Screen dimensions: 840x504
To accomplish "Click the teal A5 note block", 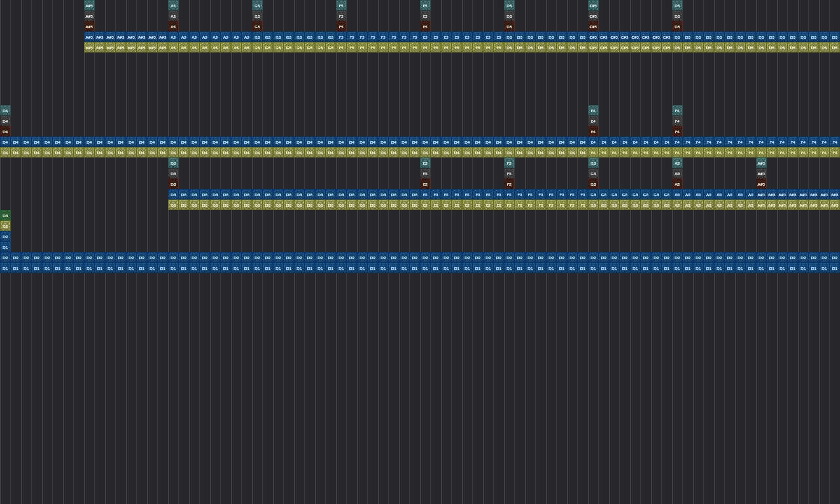I will pos(173,5).
